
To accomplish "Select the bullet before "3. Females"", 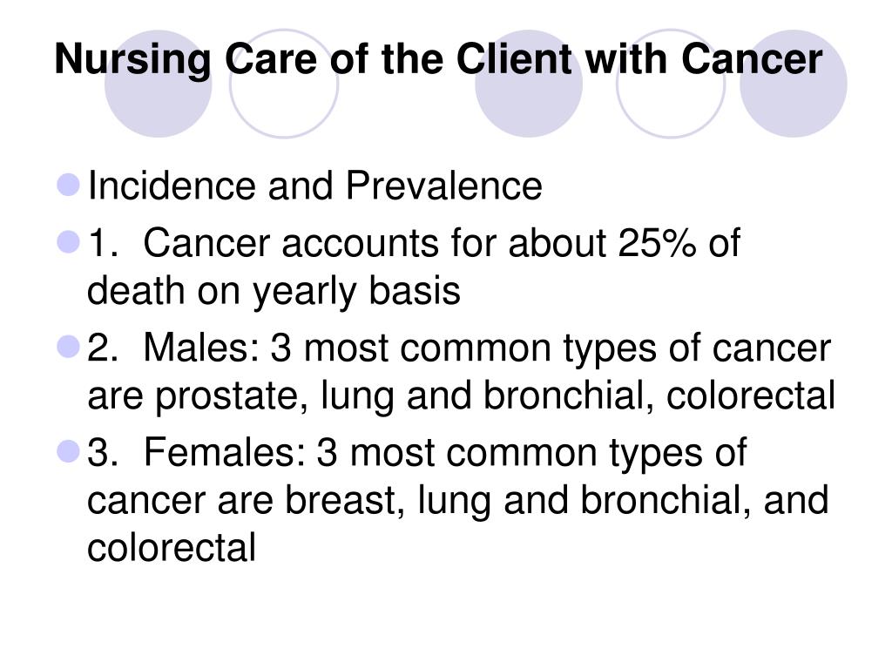I will click(x=69, y=452).
